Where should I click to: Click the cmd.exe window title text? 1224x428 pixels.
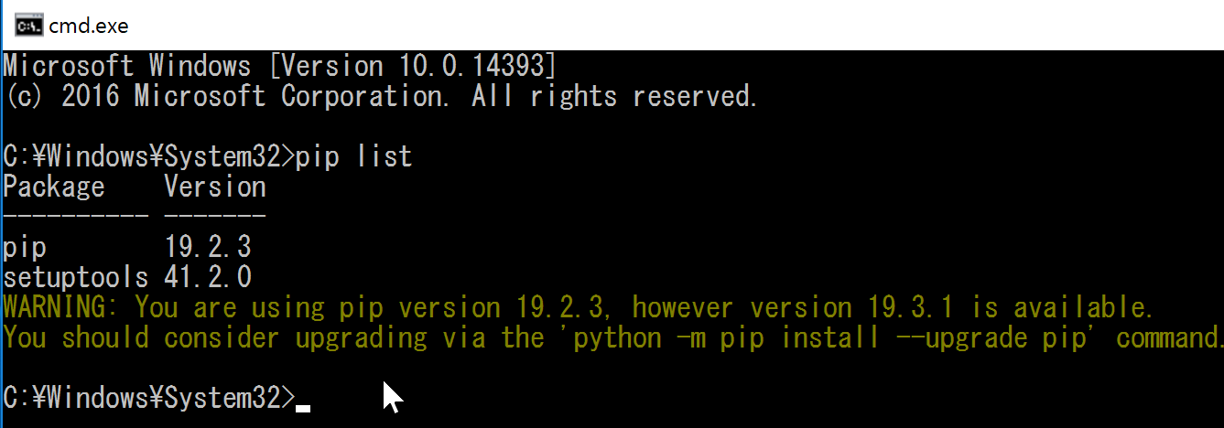[89, 26]
